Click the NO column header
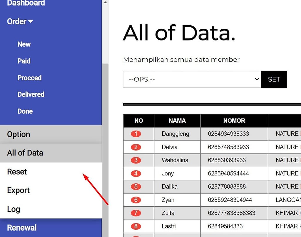 coord(139,121)
